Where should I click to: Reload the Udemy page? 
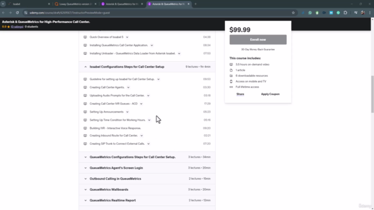18,13
